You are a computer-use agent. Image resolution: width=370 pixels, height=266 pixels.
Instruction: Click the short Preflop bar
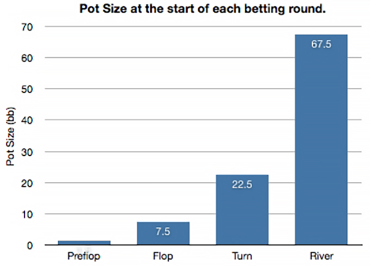pos(84,243)
